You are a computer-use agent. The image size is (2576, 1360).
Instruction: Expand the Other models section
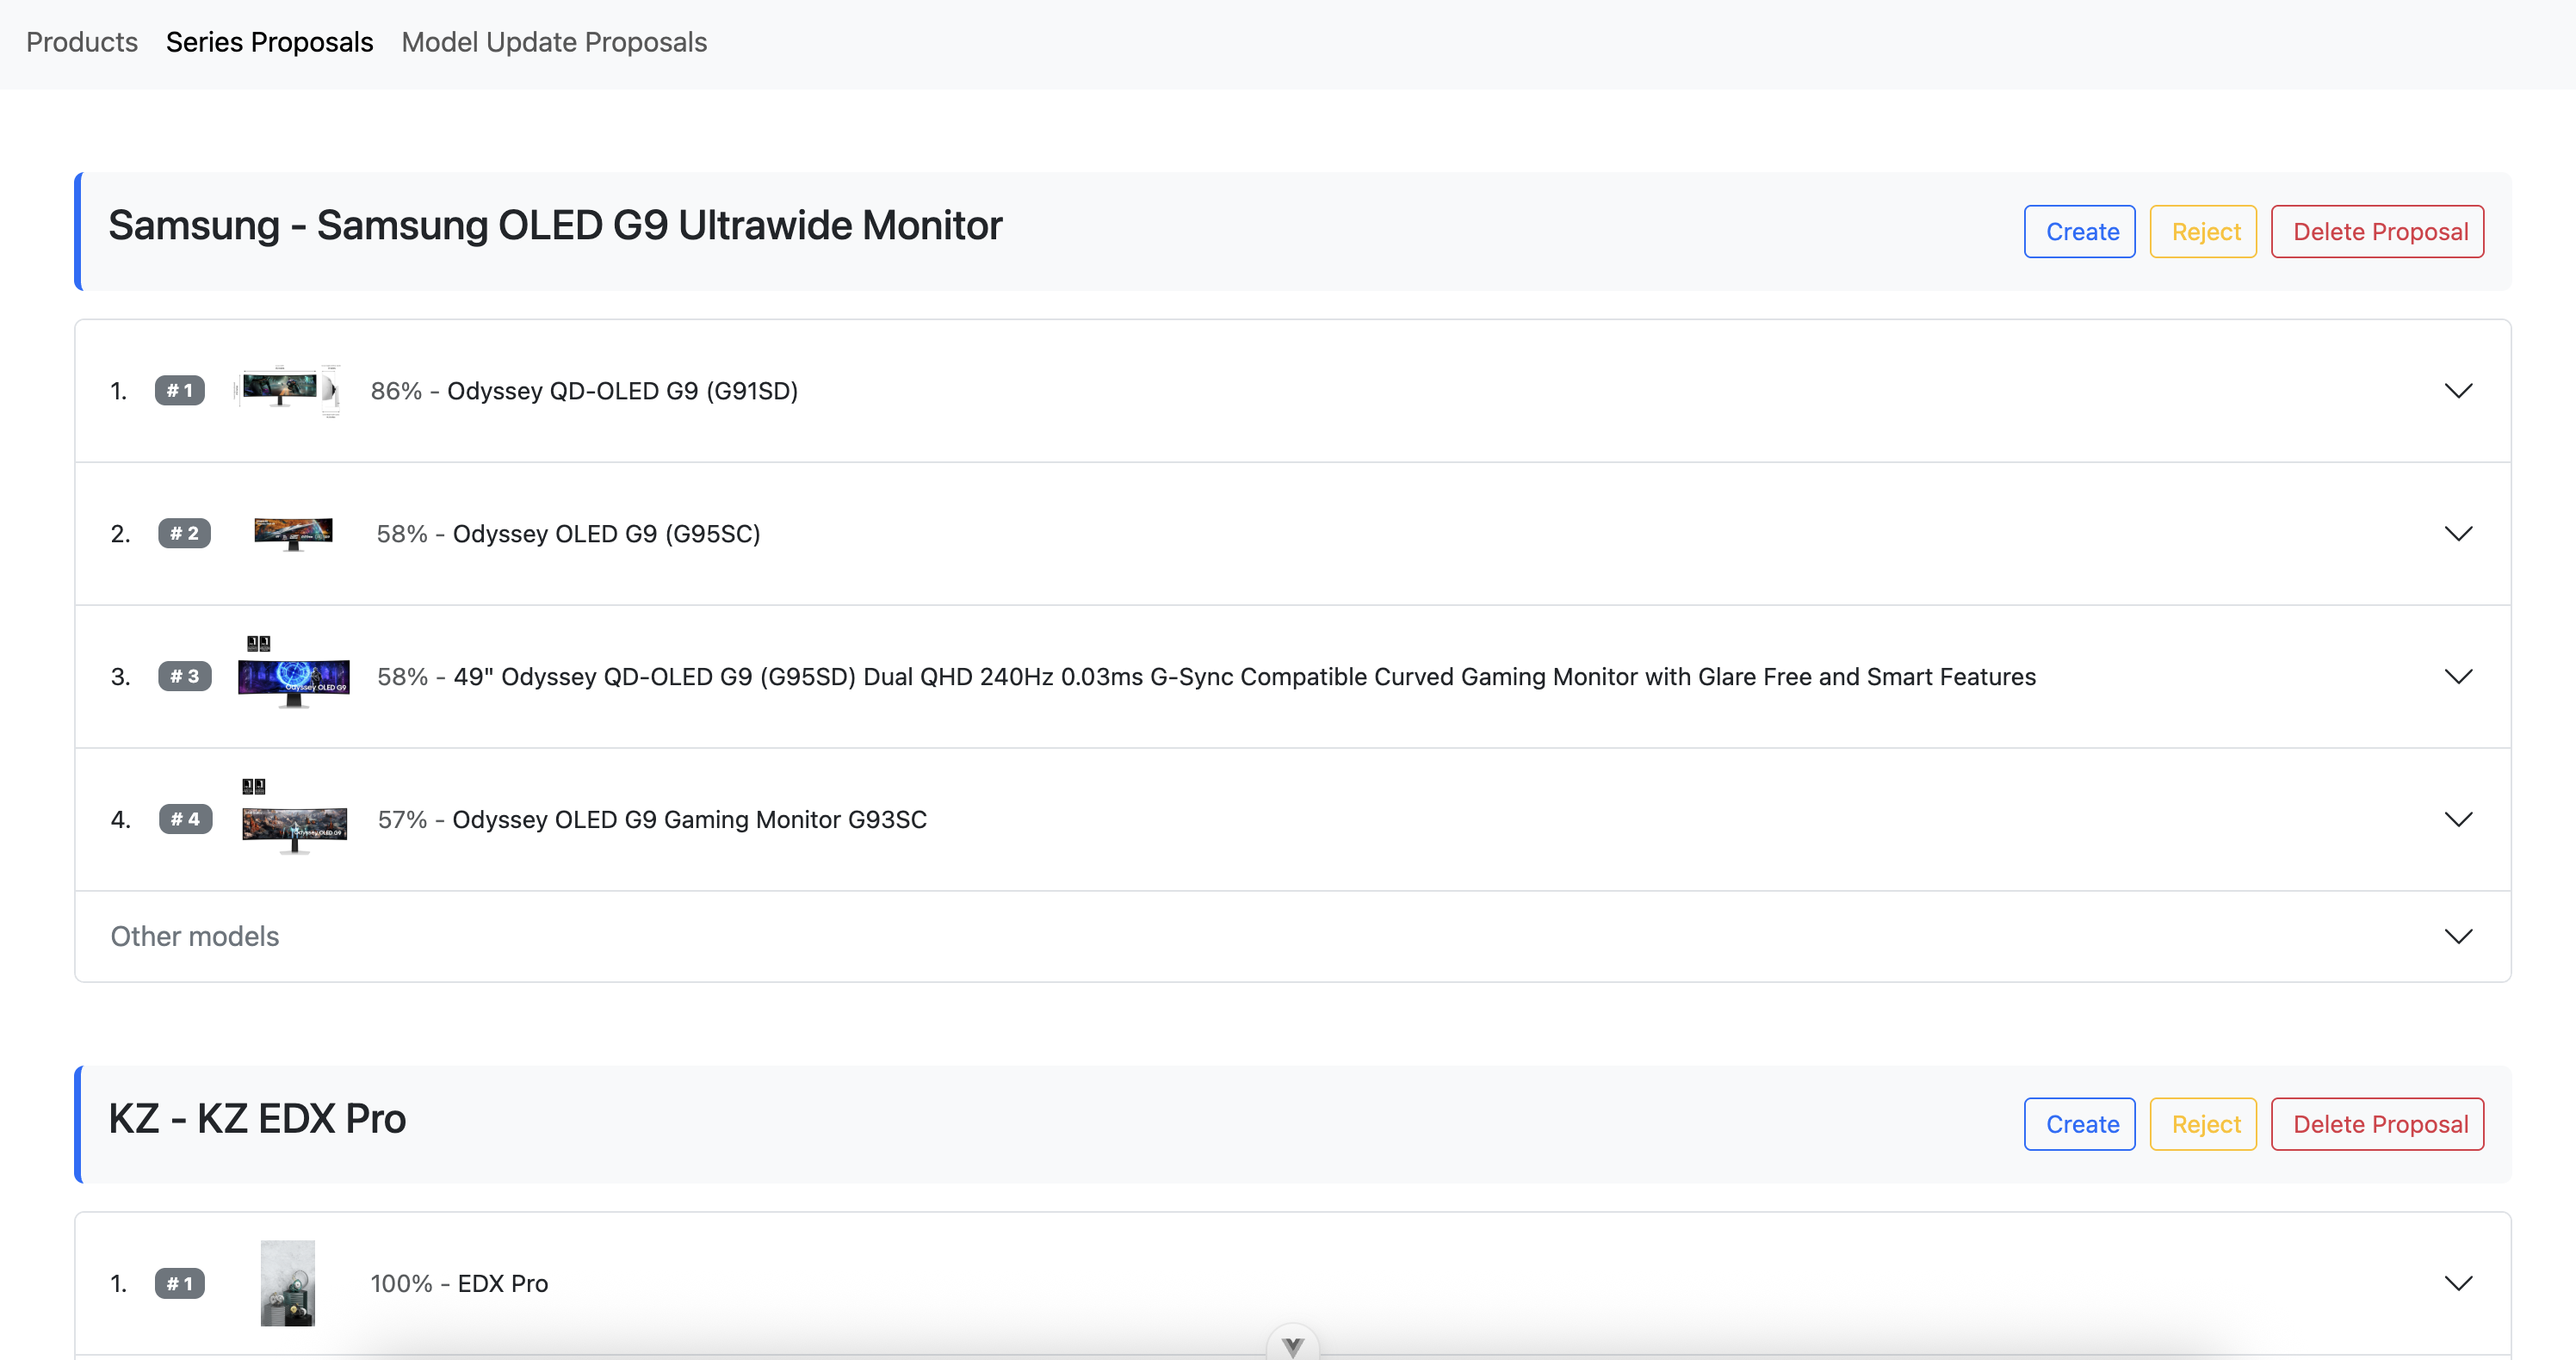2458,937
